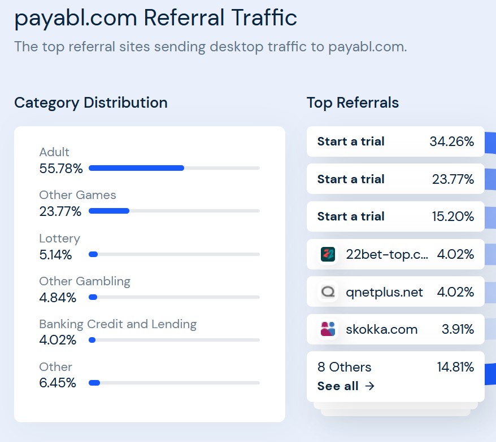Click the qnetplus.net favicon icon
Viewport: 496px width, 442px height.
328,292
